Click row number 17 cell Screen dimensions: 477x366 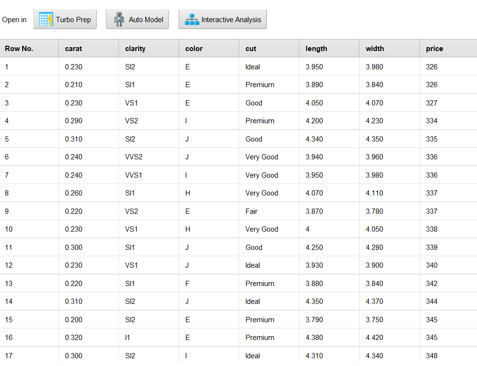[29, 356]
